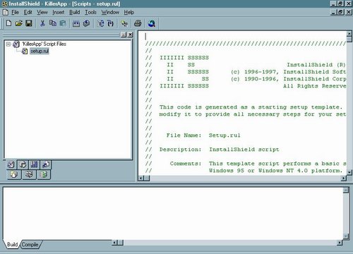Switch to the green database stack tab
Image resolution: width=353 pixels, height=254 pixels.
[44, 175]
